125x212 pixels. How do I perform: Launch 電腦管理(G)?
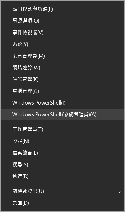coord(62,91)
